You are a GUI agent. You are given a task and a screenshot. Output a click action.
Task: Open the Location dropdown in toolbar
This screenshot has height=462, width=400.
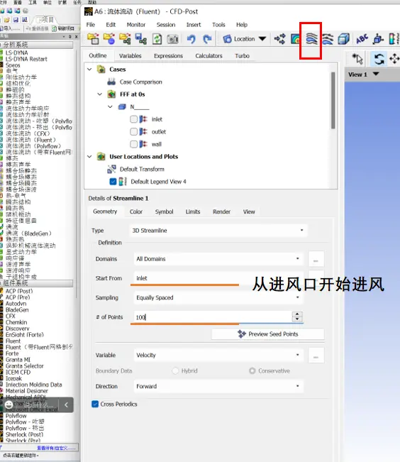coord(245,39)
